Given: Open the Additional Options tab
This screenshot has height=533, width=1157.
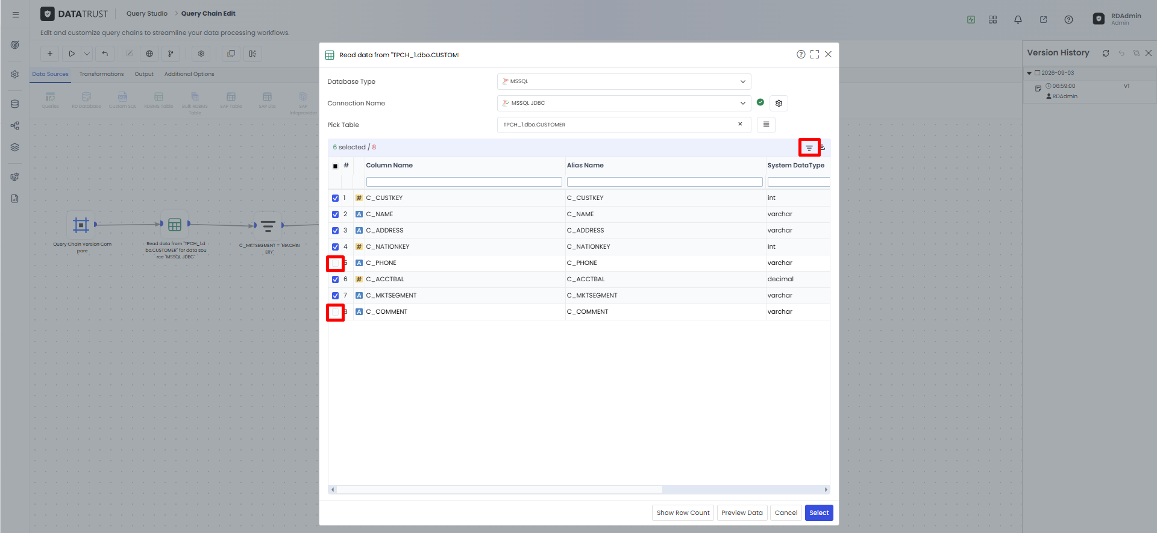Looking at the screenshot, I should (189, 74).
